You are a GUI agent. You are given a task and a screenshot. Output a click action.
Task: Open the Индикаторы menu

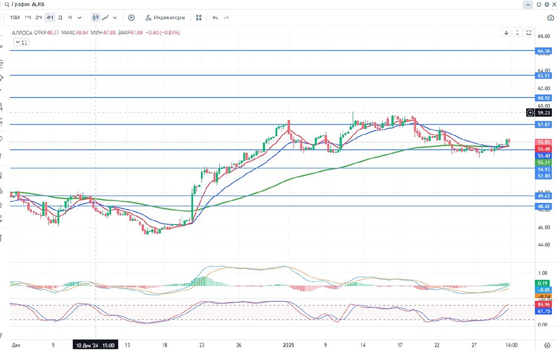[x=165, y=17]
